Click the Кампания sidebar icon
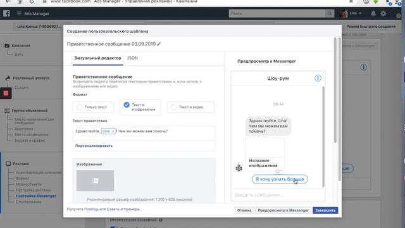 [x=7, y=46]
